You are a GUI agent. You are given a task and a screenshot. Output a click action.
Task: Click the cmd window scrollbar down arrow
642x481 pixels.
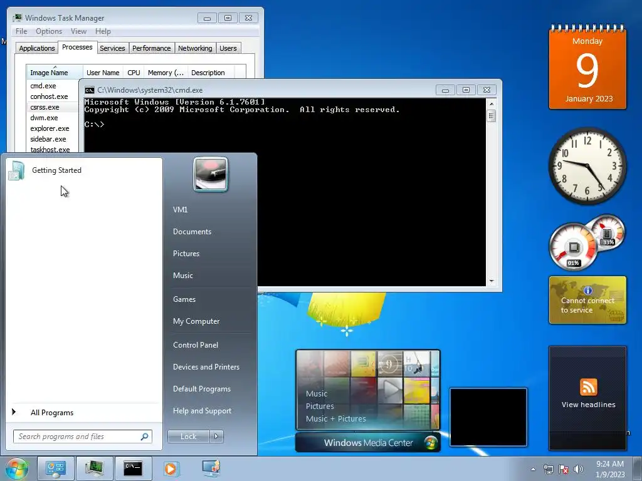pyautogui.click(x=492, y=281)
